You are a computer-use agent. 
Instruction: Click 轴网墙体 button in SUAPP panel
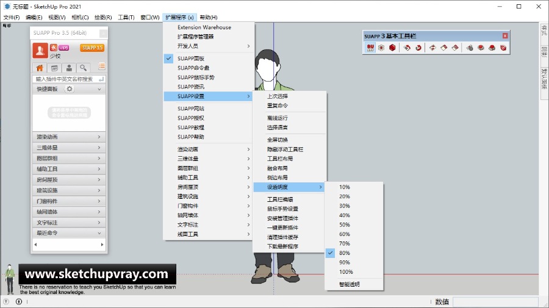69,212
